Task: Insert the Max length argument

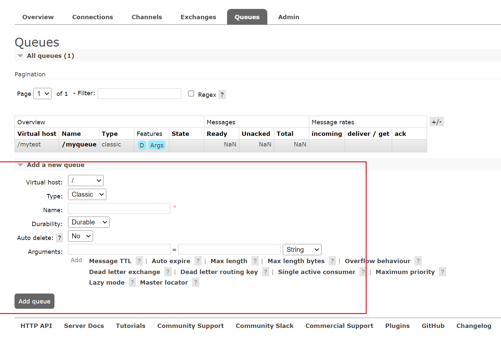Action: coord(229,261)
